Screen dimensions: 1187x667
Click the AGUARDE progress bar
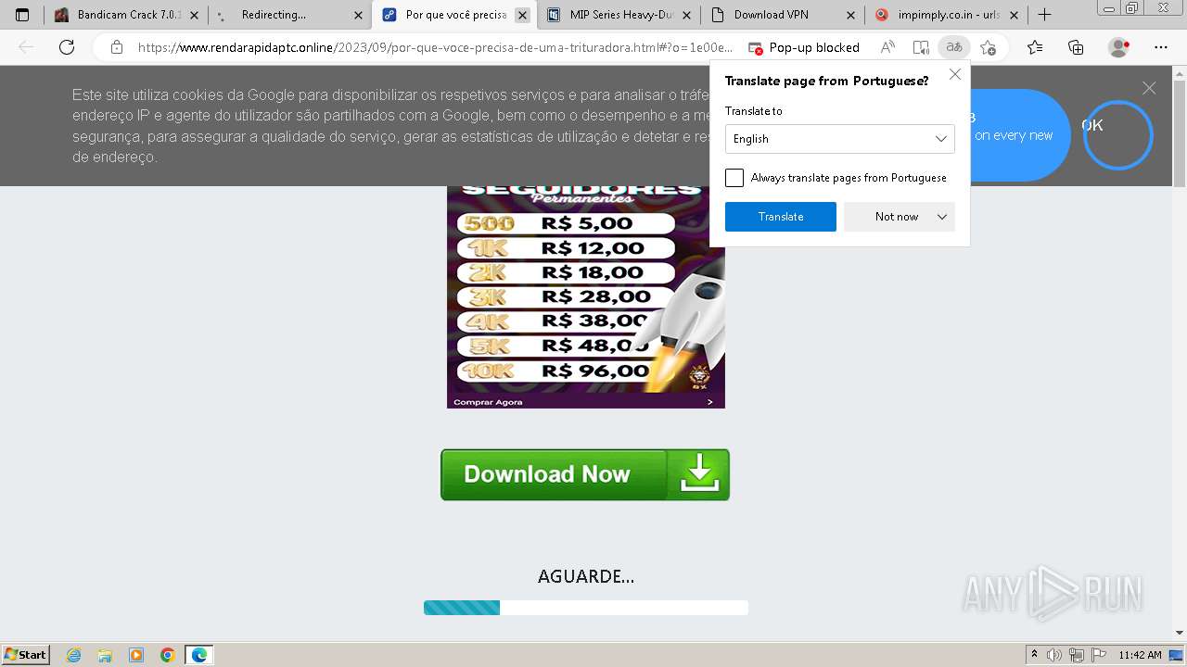tap(585, 608)
